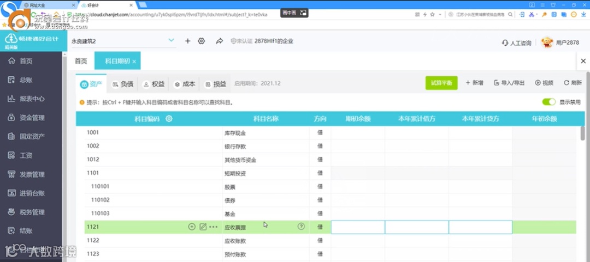Screen dimensions: 590x262
Task: Click the plus icon beside company name
Action: point(188,41)
